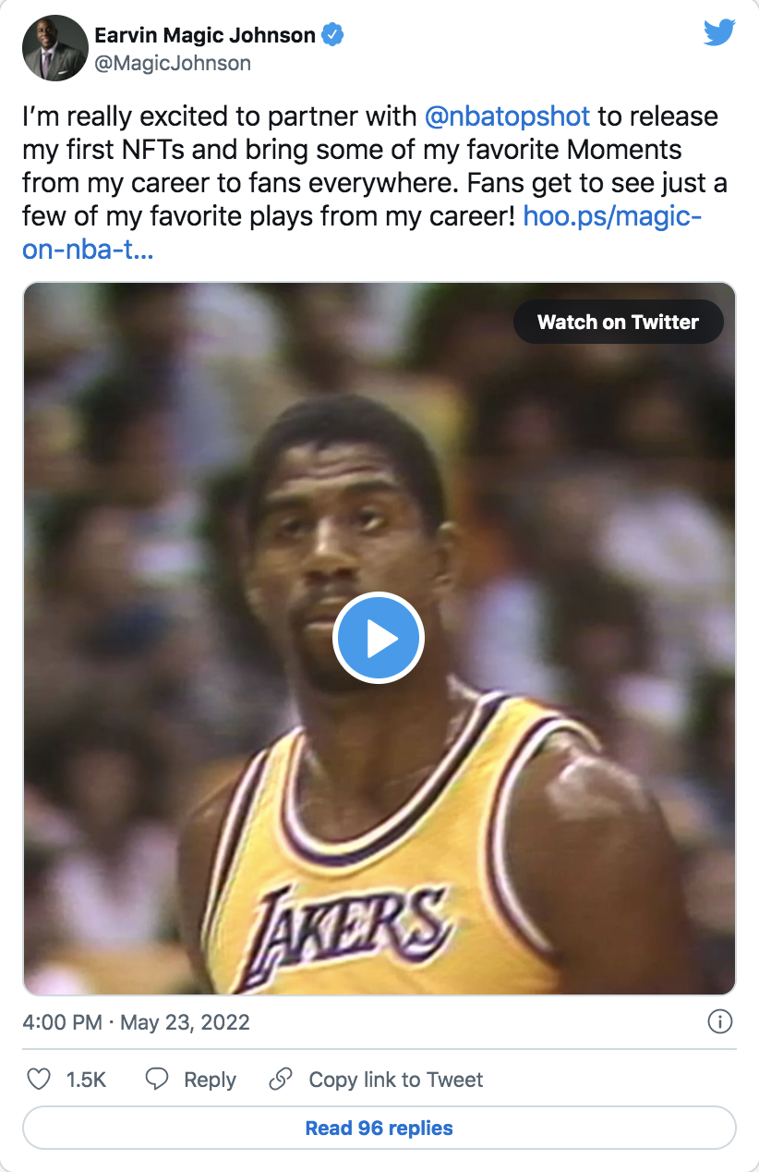Image resolution: width=759 pixels, height=1172 pixels.
Task: Open the @nbatopshot mention link
Action: point(507,117)
